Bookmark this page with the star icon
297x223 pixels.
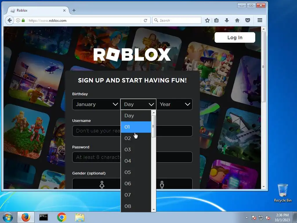tap(207, 20)
